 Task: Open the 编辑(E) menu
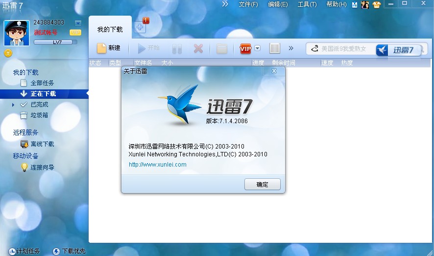[x=278, y=4]
